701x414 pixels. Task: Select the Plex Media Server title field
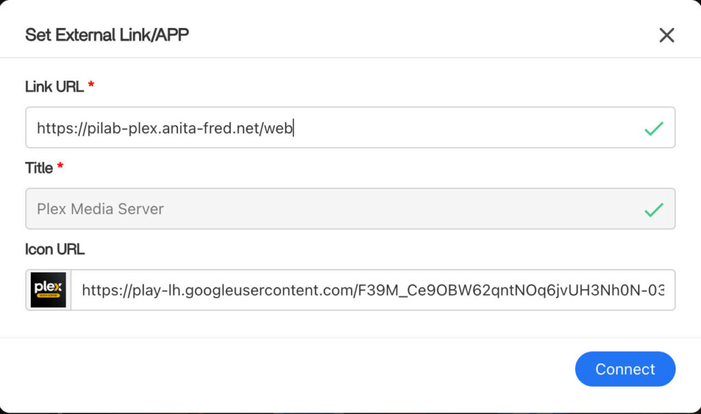(329, 209)
